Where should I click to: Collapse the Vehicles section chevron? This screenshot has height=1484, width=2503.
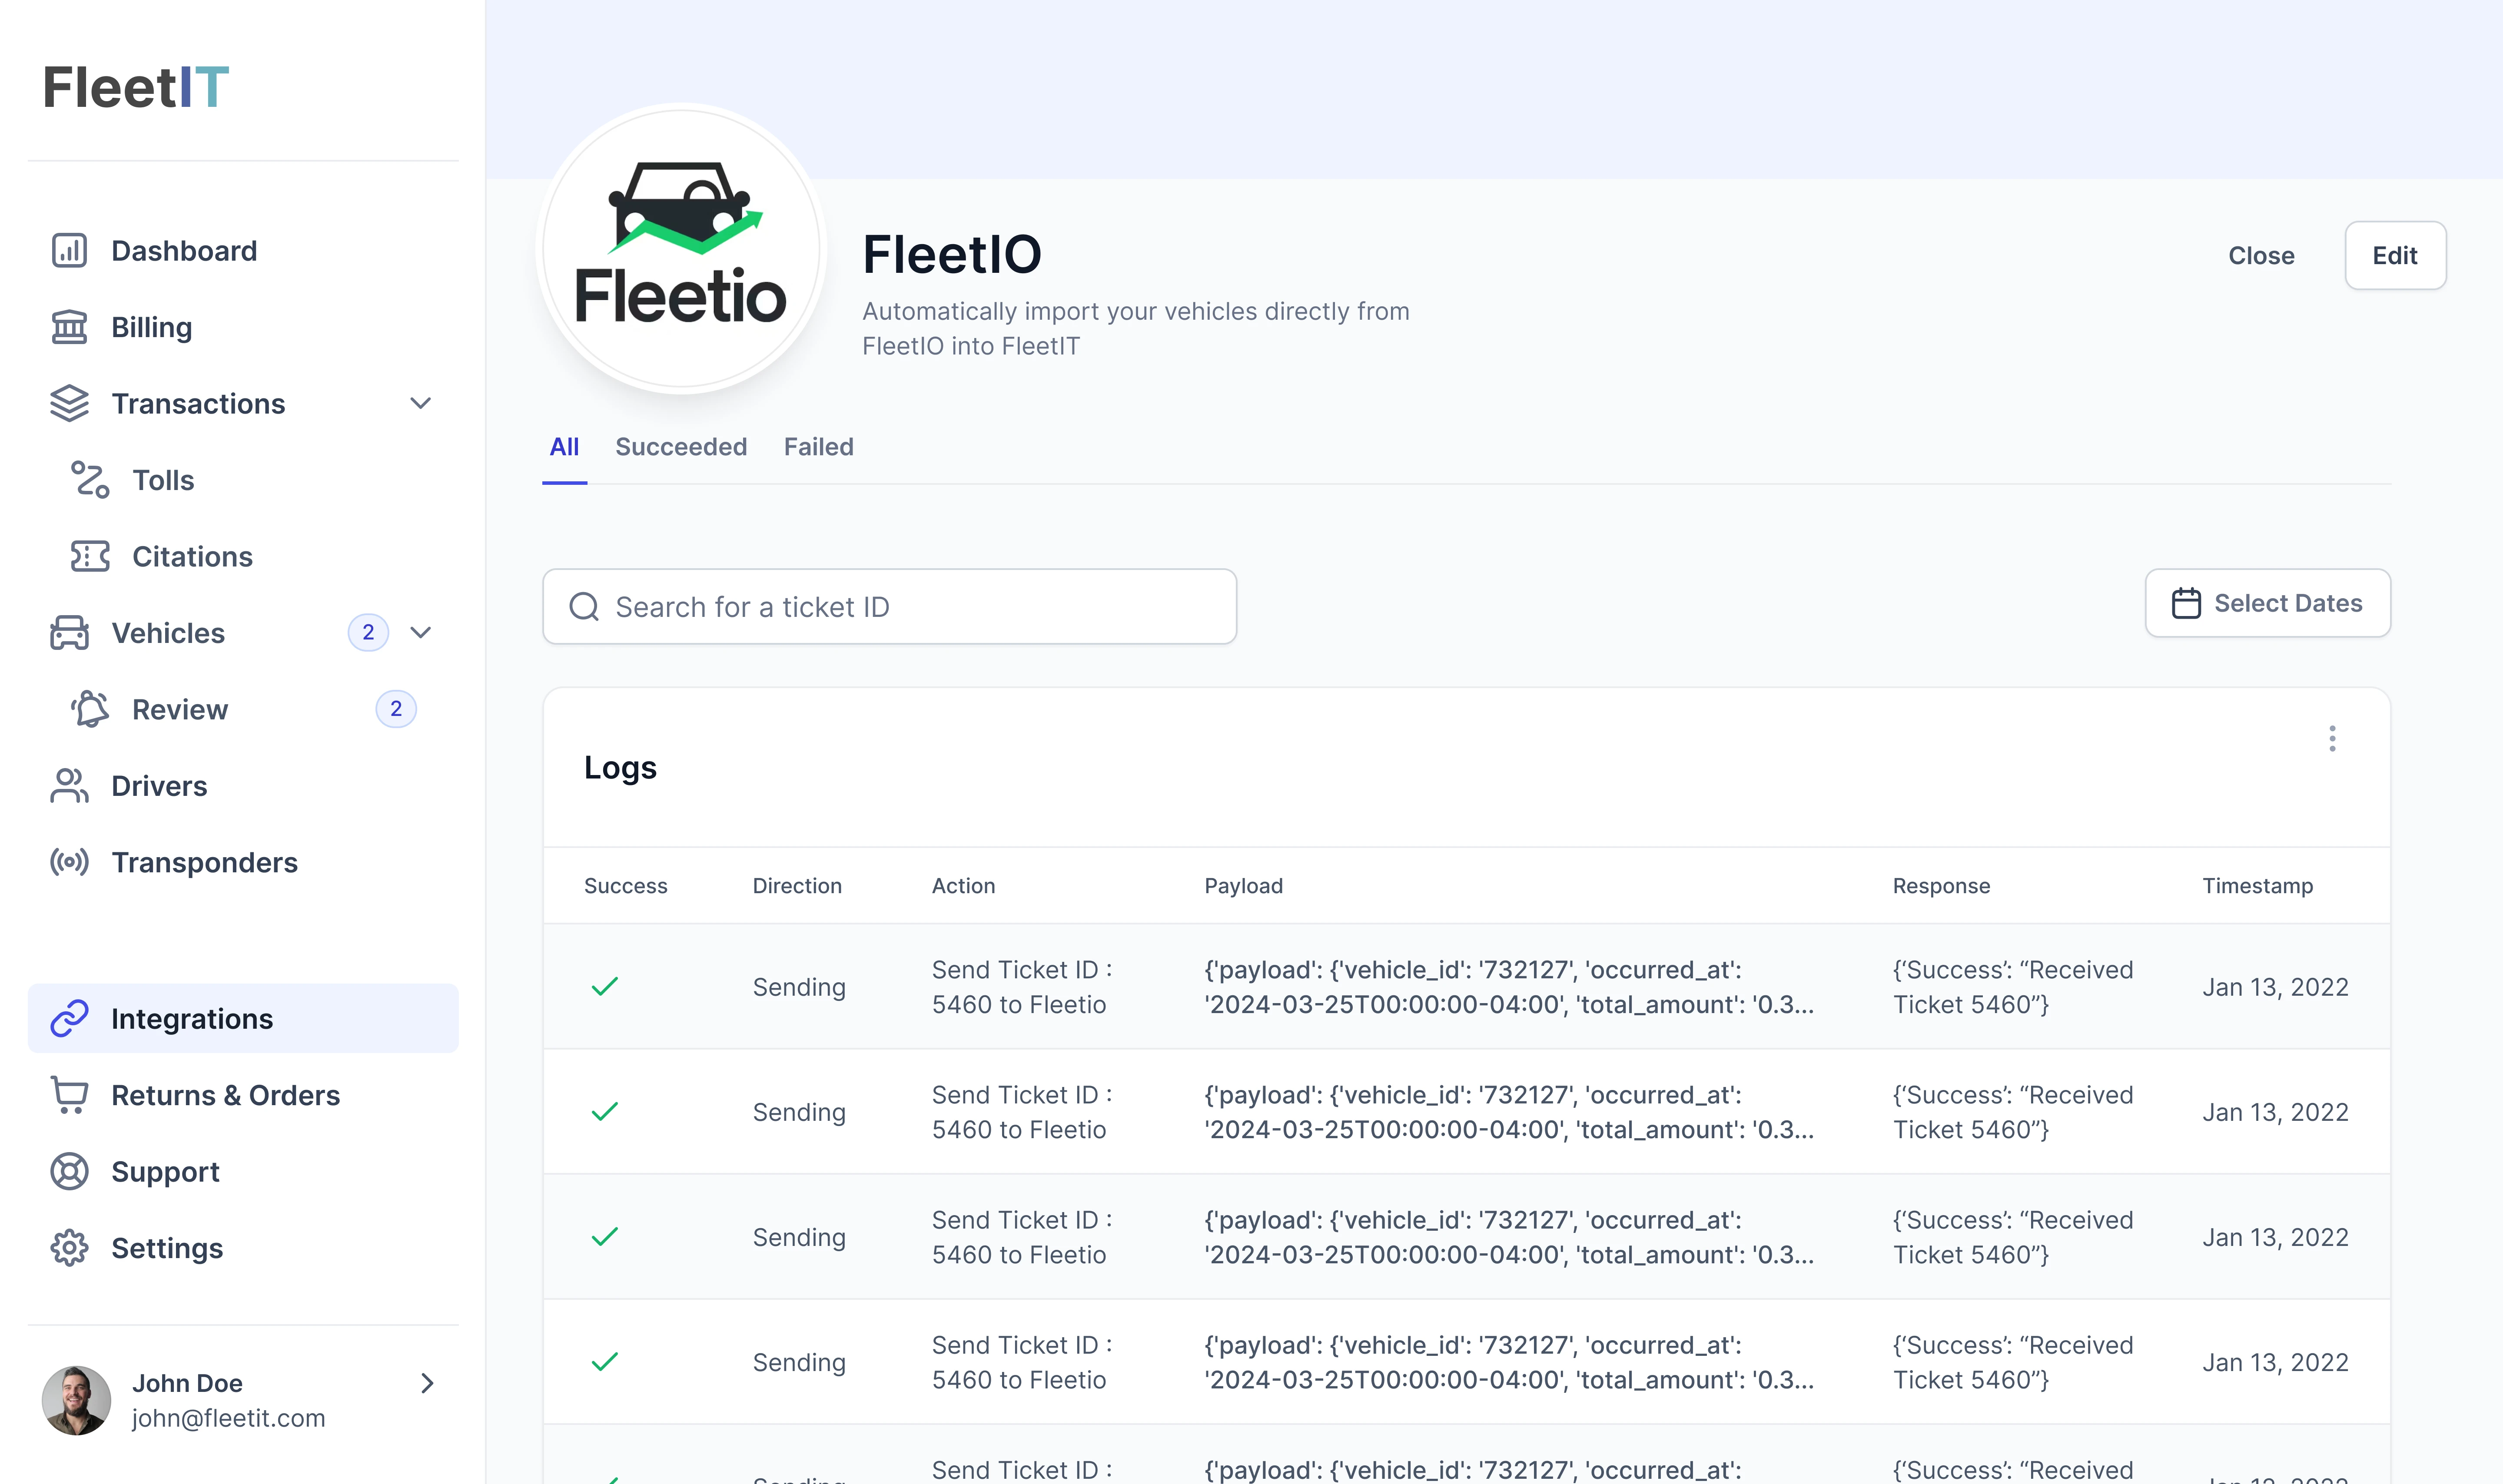tap(421, 632)
